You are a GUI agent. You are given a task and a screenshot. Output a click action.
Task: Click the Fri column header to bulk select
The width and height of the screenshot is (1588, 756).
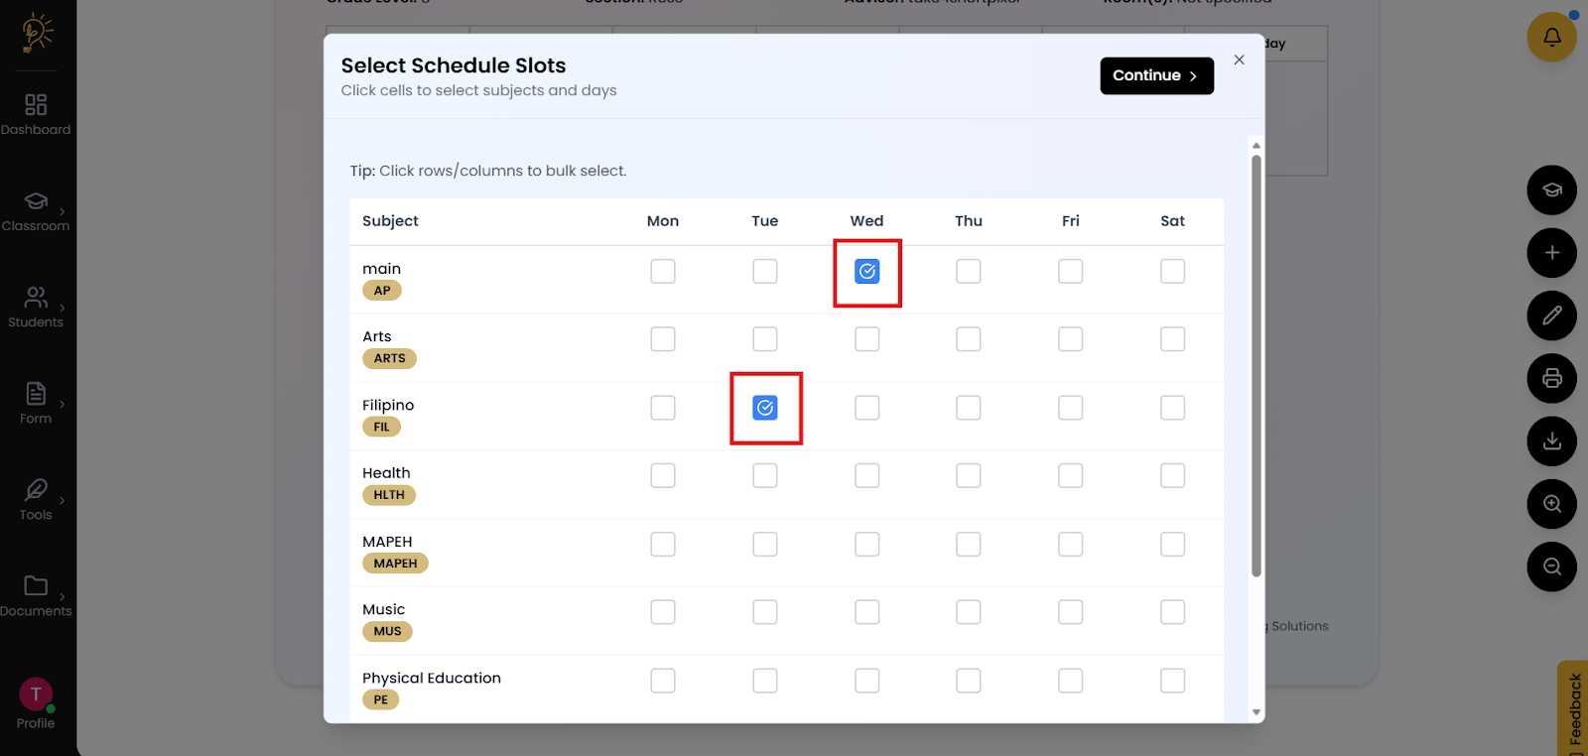[1070, 221]
